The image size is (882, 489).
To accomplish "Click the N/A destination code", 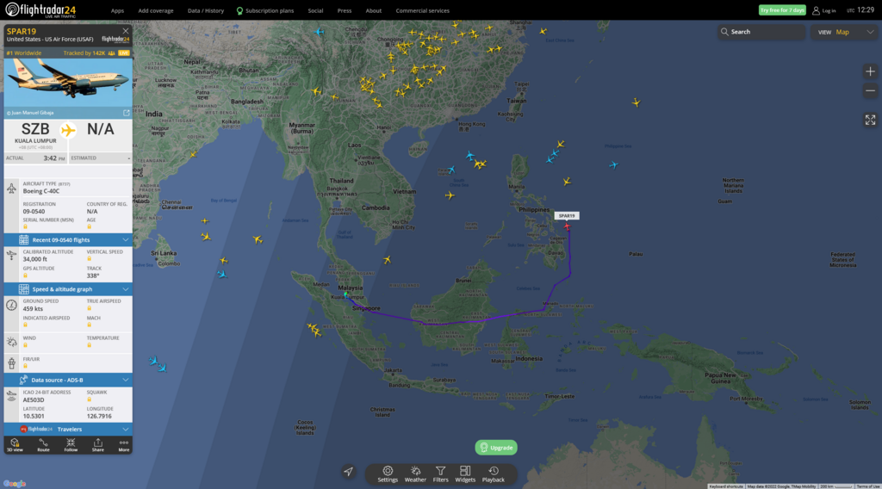I will [x=100, y=129].
